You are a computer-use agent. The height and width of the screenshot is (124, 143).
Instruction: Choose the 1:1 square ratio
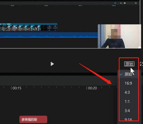point(127,101)
